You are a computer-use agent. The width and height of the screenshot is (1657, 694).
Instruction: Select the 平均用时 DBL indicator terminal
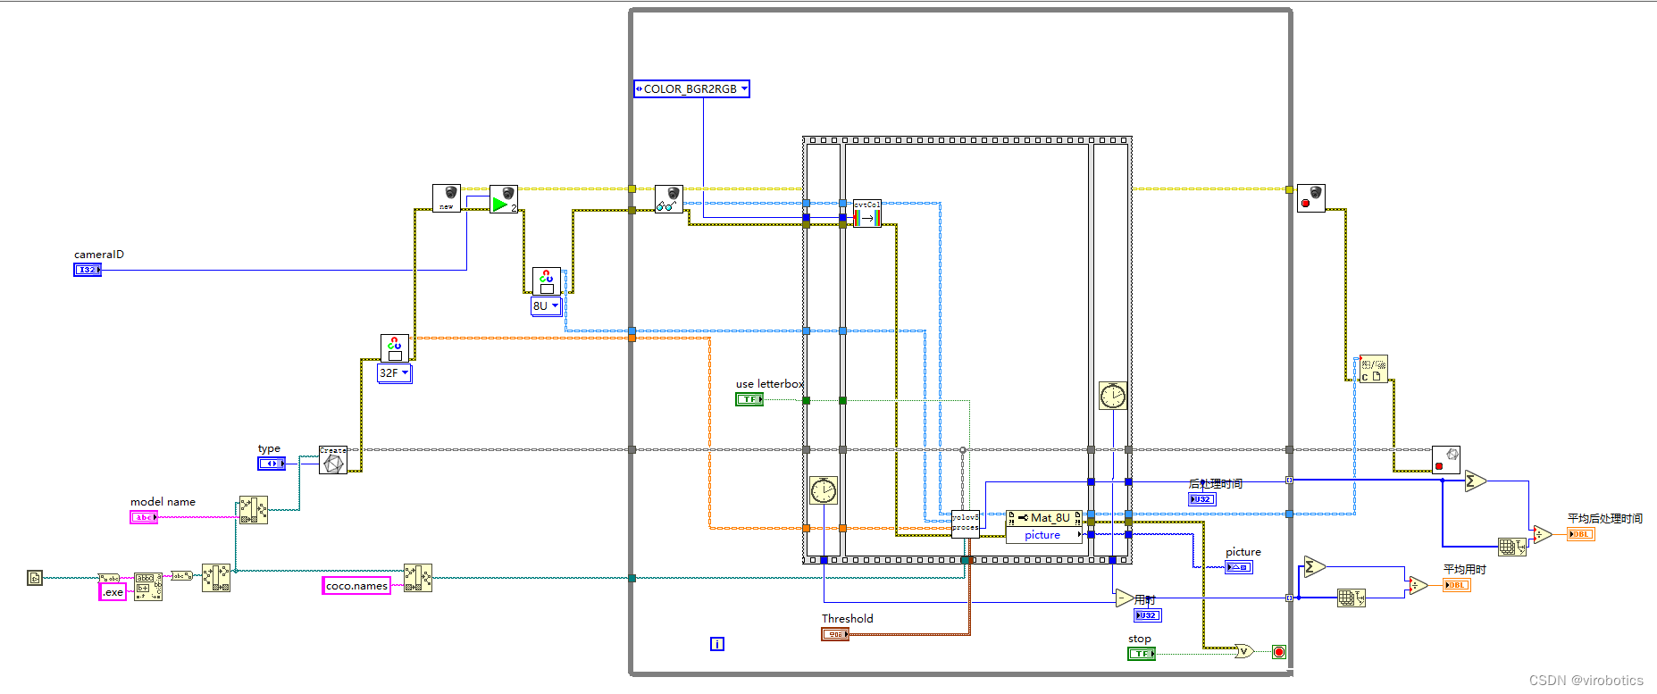click(x=1457, y=585)
